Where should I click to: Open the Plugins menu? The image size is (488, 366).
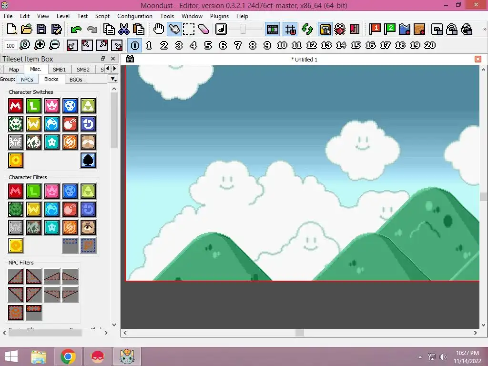point(219,16)
